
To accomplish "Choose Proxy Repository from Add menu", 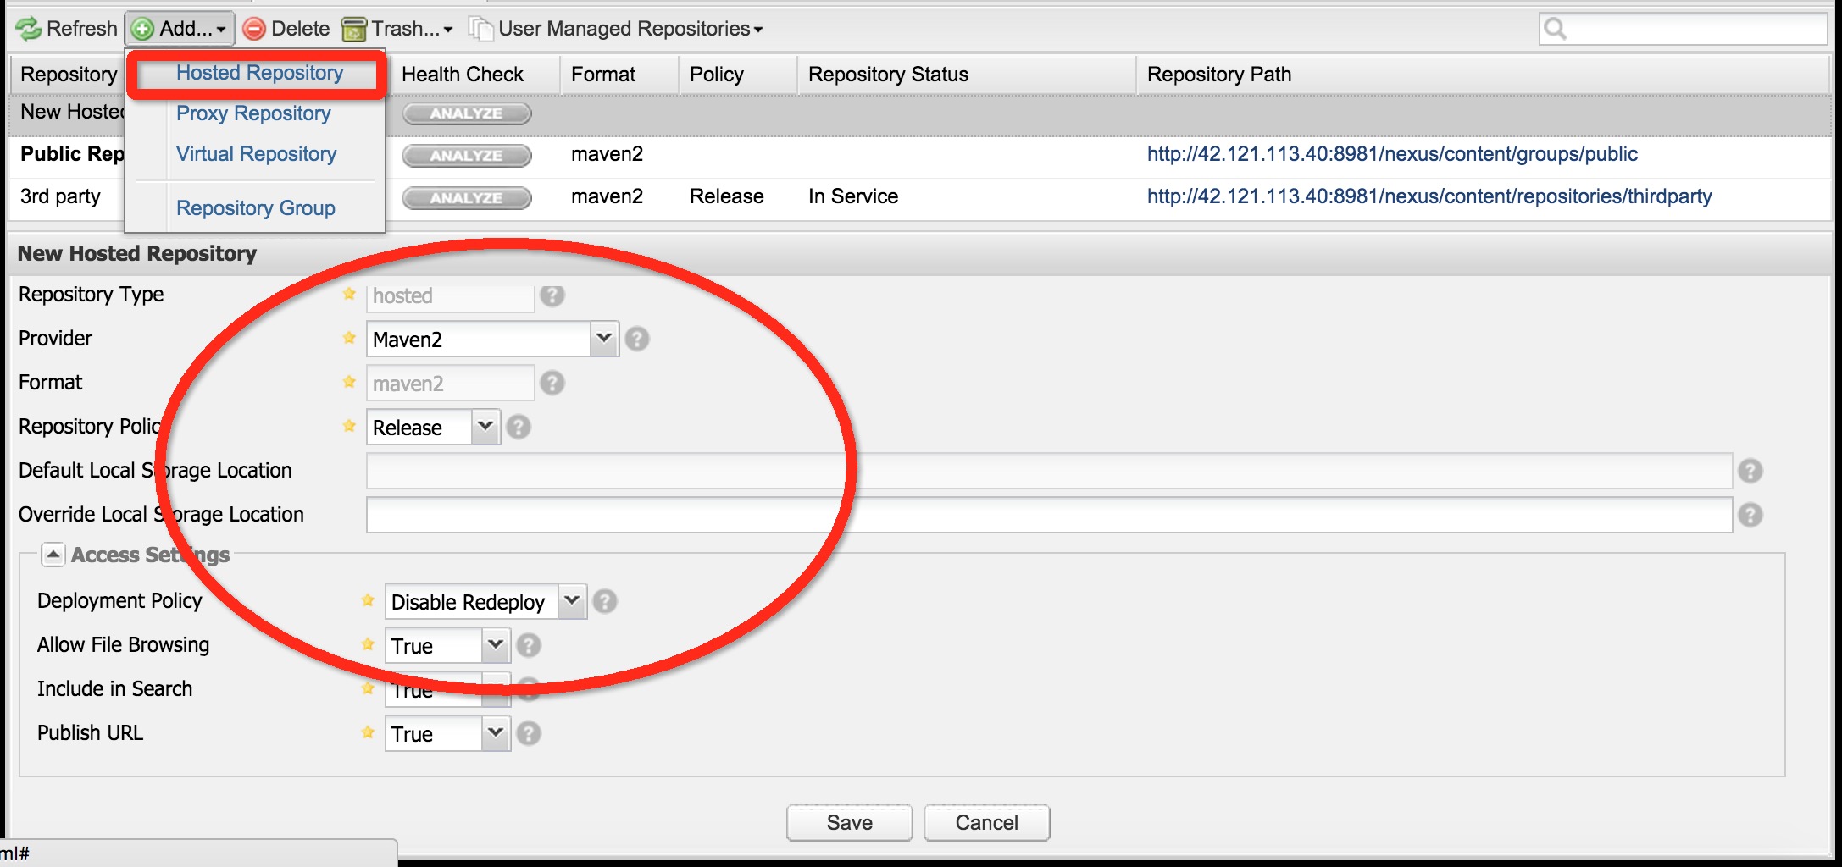I will (253, 113).
